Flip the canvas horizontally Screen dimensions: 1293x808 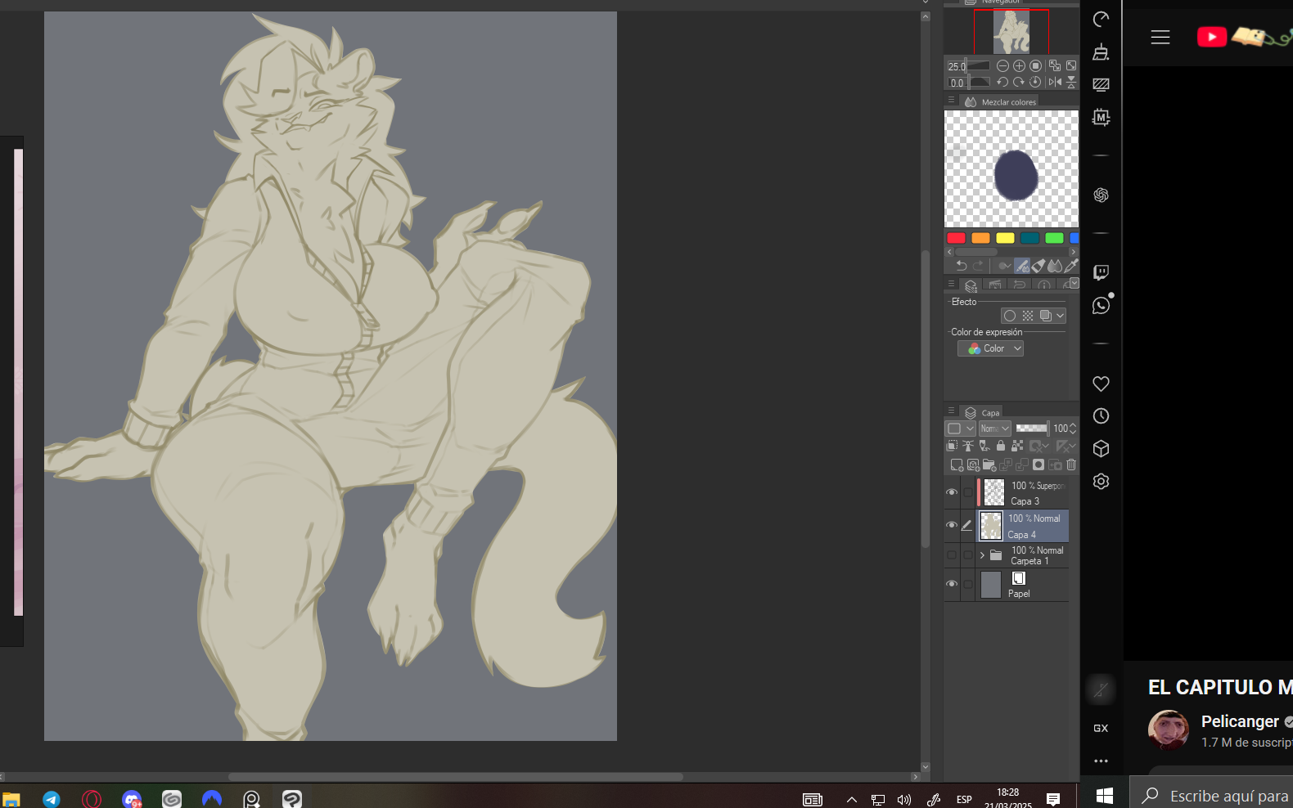pyautogui.click(x=1055, y=83)
